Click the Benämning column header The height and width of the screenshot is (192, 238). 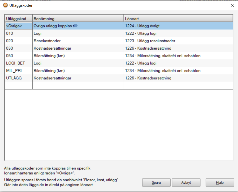click(78, 19)
